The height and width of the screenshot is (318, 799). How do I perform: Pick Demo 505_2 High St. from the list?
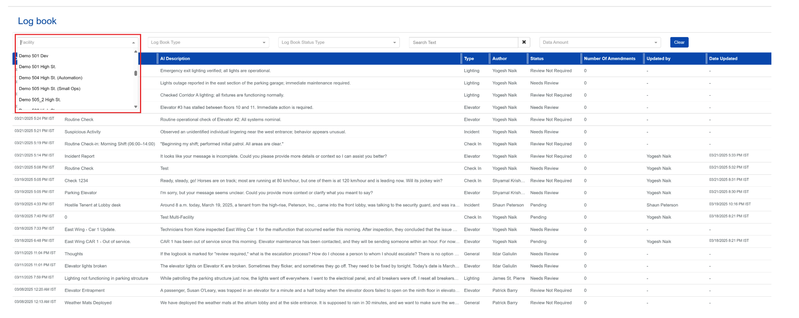[39, 99]
